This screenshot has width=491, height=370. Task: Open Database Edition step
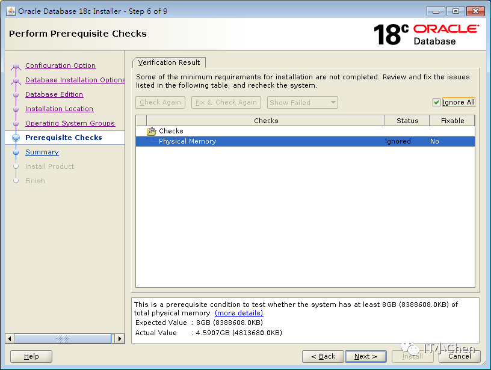(x=54, y=94)
